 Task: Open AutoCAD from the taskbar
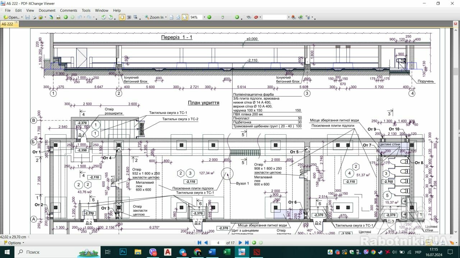167,252
